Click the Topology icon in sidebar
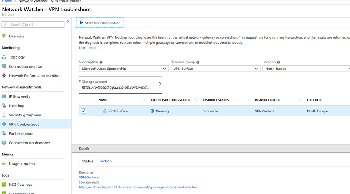Screen dimensions: 350x194 (x=4, y=57)
